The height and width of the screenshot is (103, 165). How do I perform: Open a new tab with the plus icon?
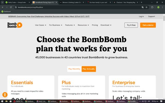142,2
